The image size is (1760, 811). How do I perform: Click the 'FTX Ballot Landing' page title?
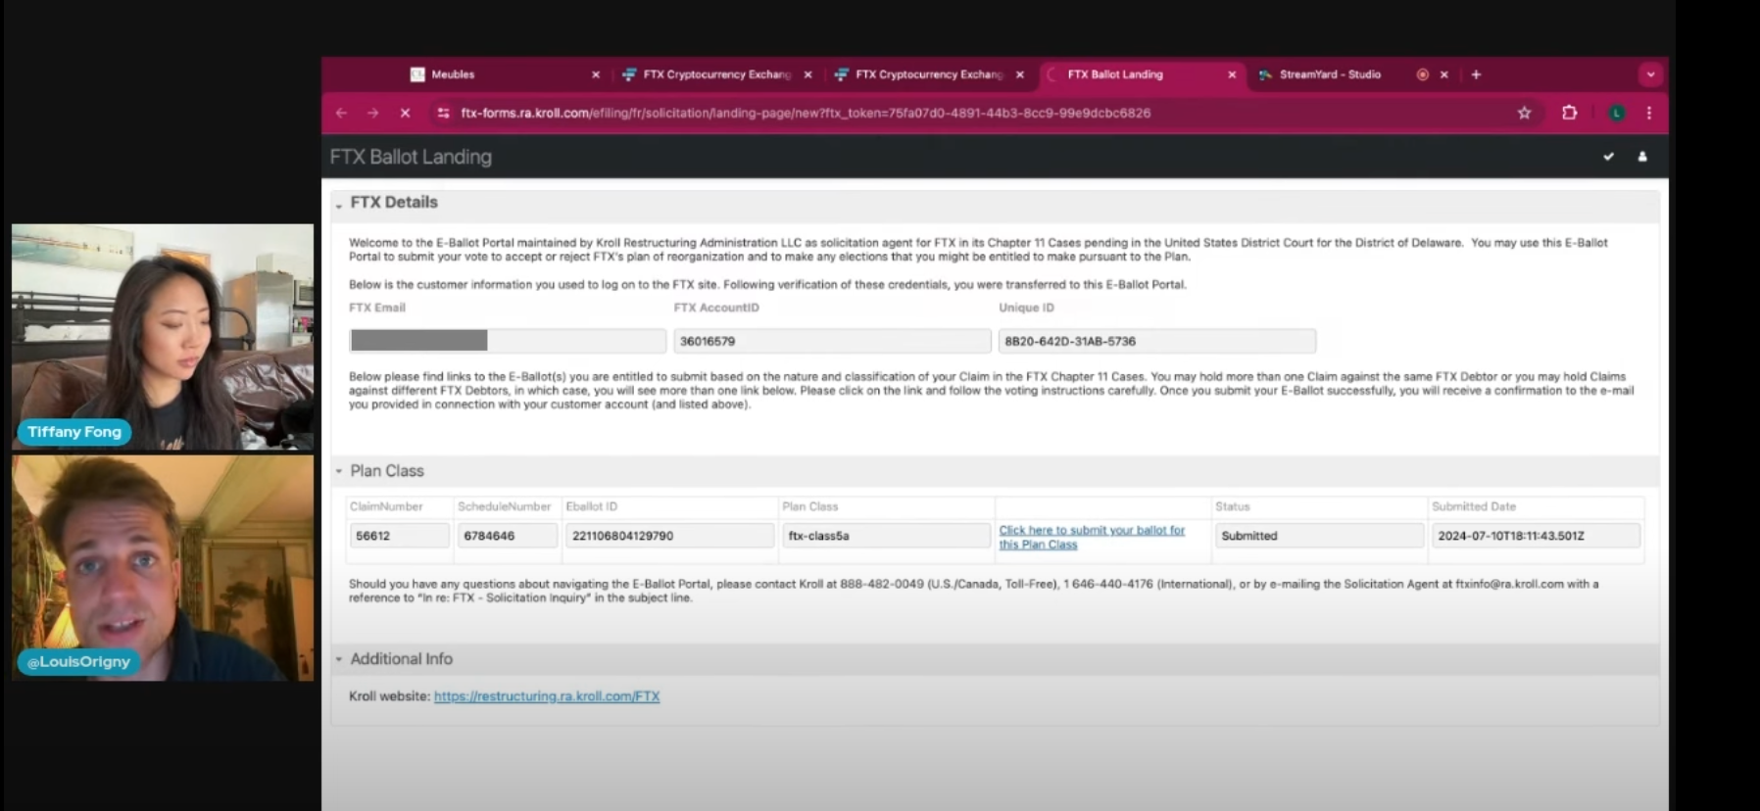click(x=411, y=157)
